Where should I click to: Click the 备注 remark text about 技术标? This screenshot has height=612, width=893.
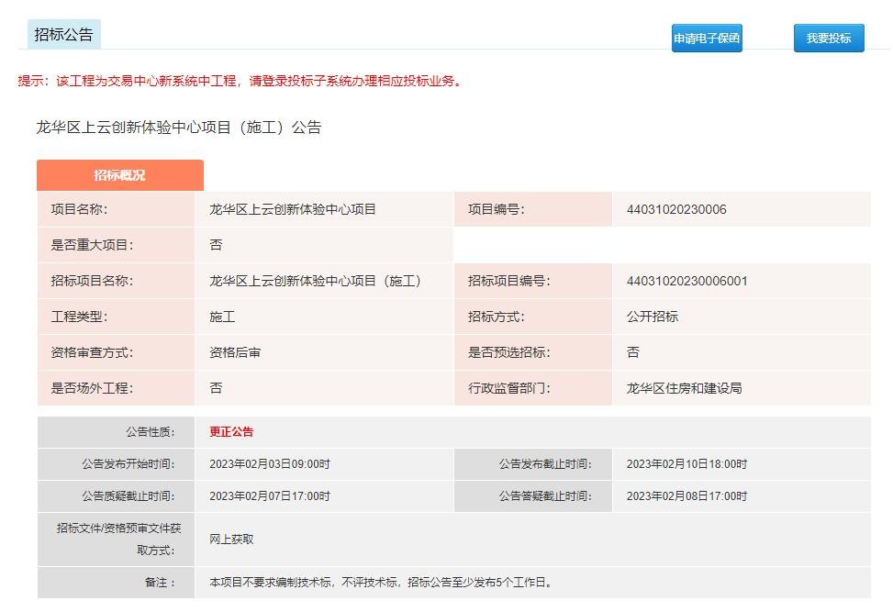pyautogui.click(x=381, y=583)
